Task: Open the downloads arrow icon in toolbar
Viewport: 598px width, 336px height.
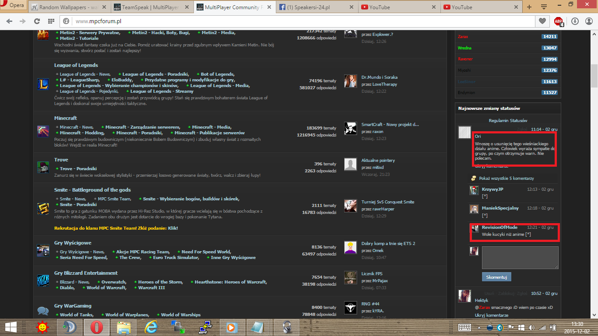Action: point(575,21)
